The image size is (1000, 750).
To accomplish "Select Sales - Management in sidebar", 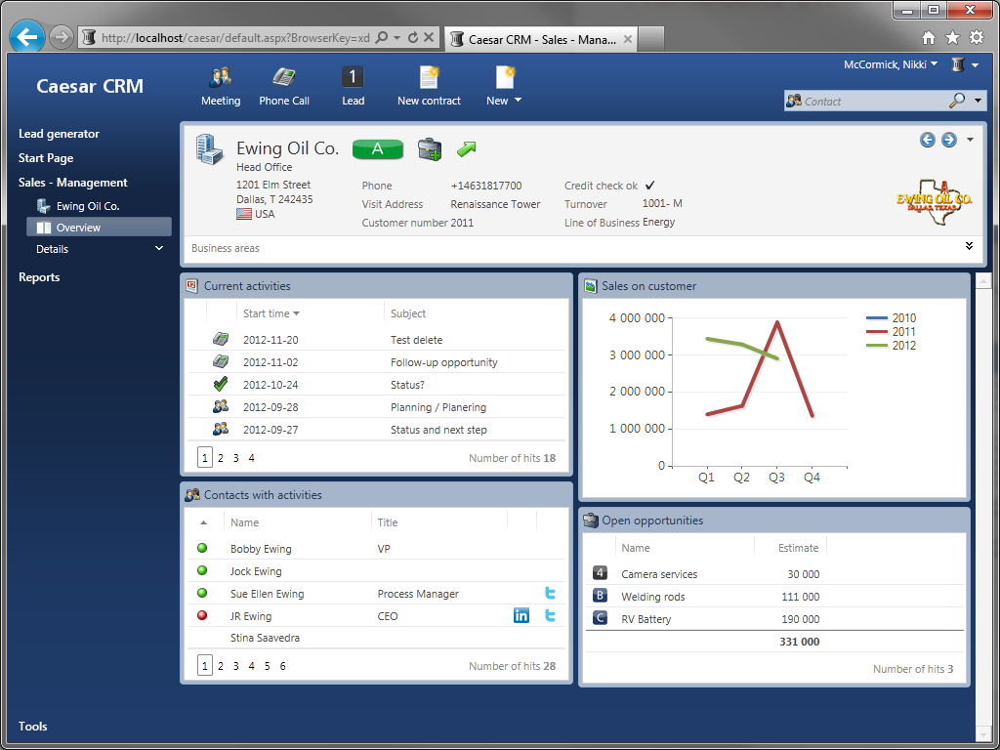I will point(72,182).
